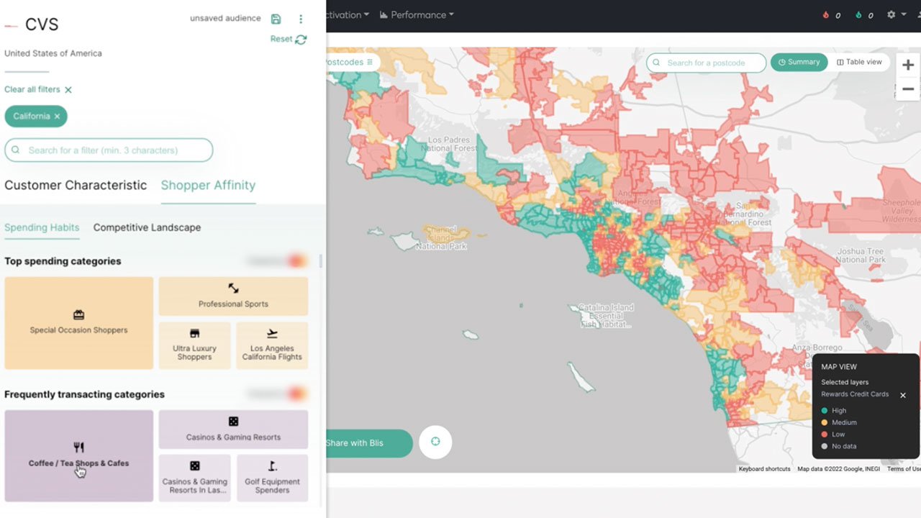Click the teal droplet counter icon
921x518 pixels.
click(858, 14)
